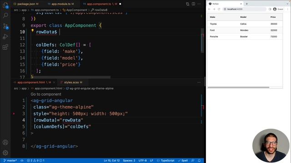Open the Guest profile in browser
The width and height of the screenshot is (291, 163).
click(x=278, y=9)
